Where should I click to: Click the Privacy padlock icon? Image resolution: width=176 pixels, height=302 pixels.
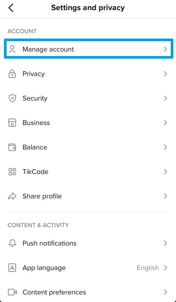pyautogui.click(x=12, y=74)
